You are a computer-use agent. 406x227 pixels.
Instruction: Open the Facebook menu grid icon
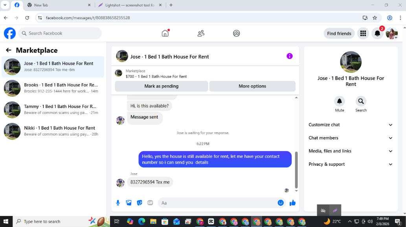363,33
